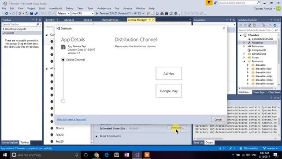Click the TBomberTest repository status item
This screenshot has height=159, width=282.
249,148
